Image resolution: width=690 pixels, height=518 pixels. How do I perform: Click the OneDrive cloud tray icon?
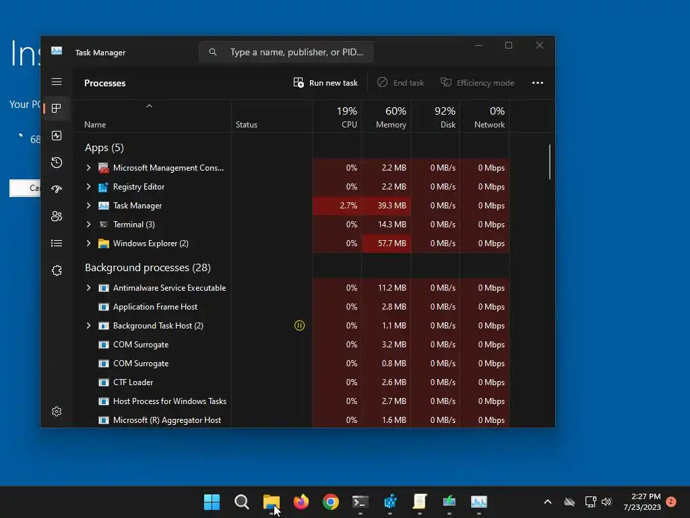click(x=569, y=502)
